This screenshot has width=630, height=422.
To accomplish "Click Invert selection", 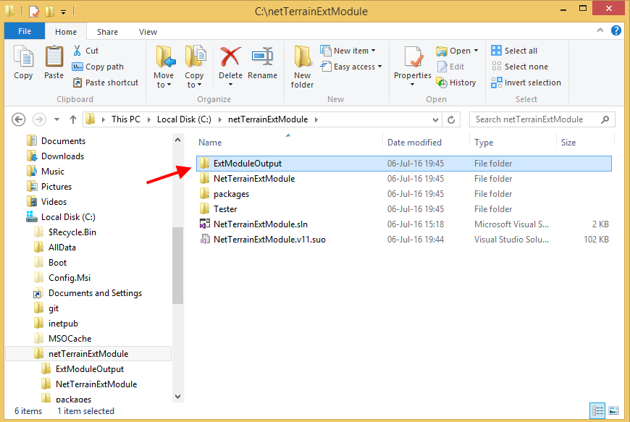I will pyautogui.click(x=526, y=83).
